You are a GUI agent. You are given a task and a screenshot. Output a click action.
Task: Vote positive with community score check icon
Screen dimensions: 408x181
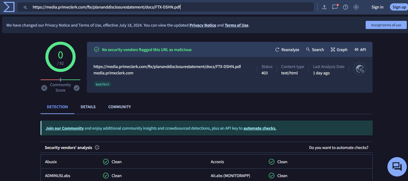[x=77, y=88]
